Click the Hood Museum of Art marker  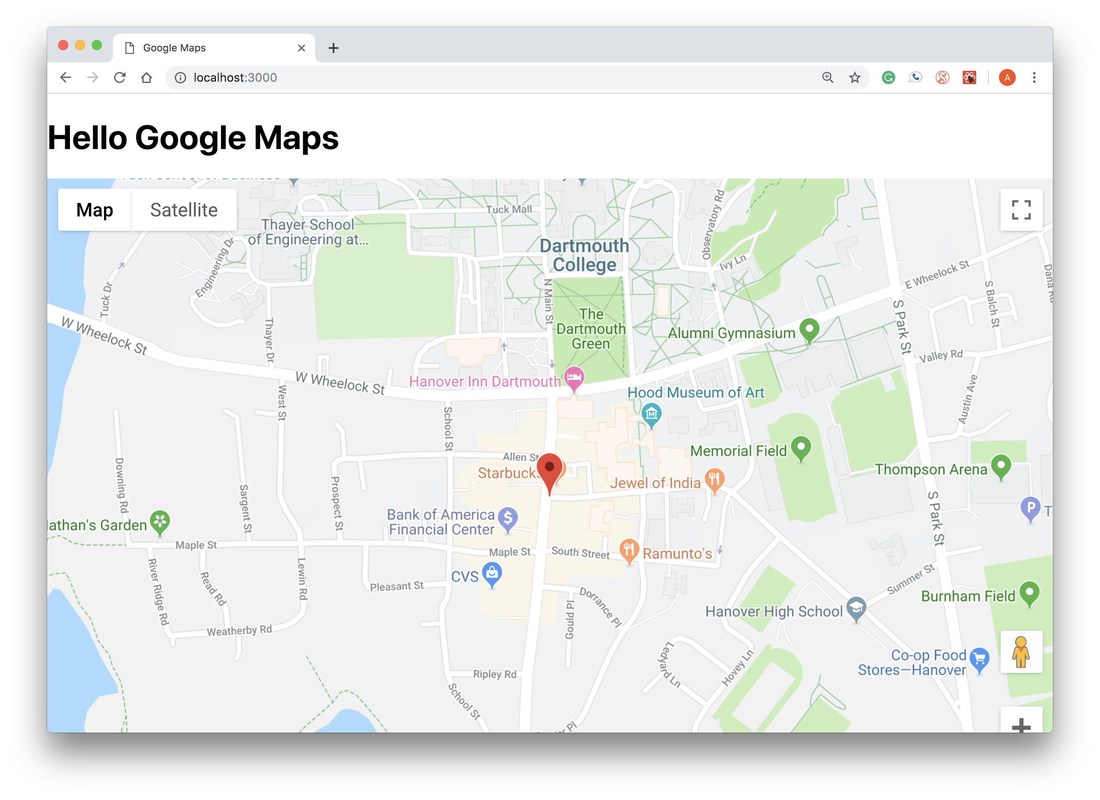[651, 415]
